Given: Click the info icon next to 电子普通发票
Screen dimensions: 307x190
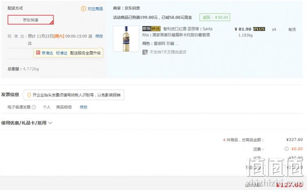Looking at the screenshot, I should 34,107.
